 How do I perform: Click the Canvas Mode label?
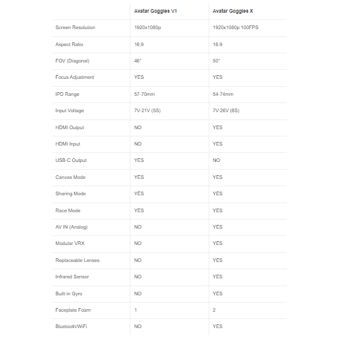pyautogui.click(x=70, y=177)
